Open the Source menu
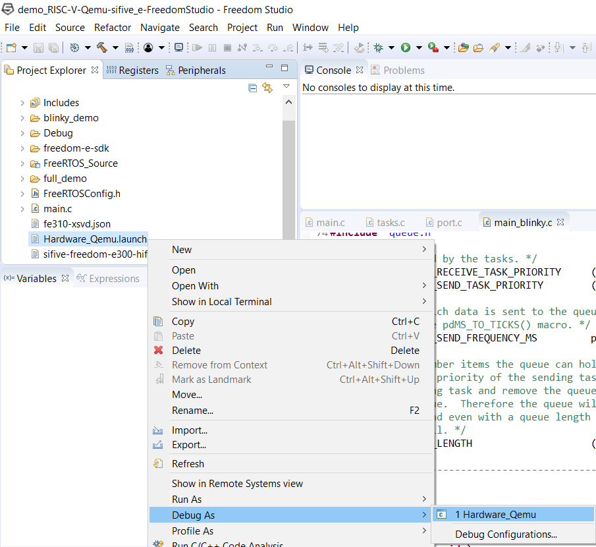Viewport: 596px width, 547px height. 70,28
